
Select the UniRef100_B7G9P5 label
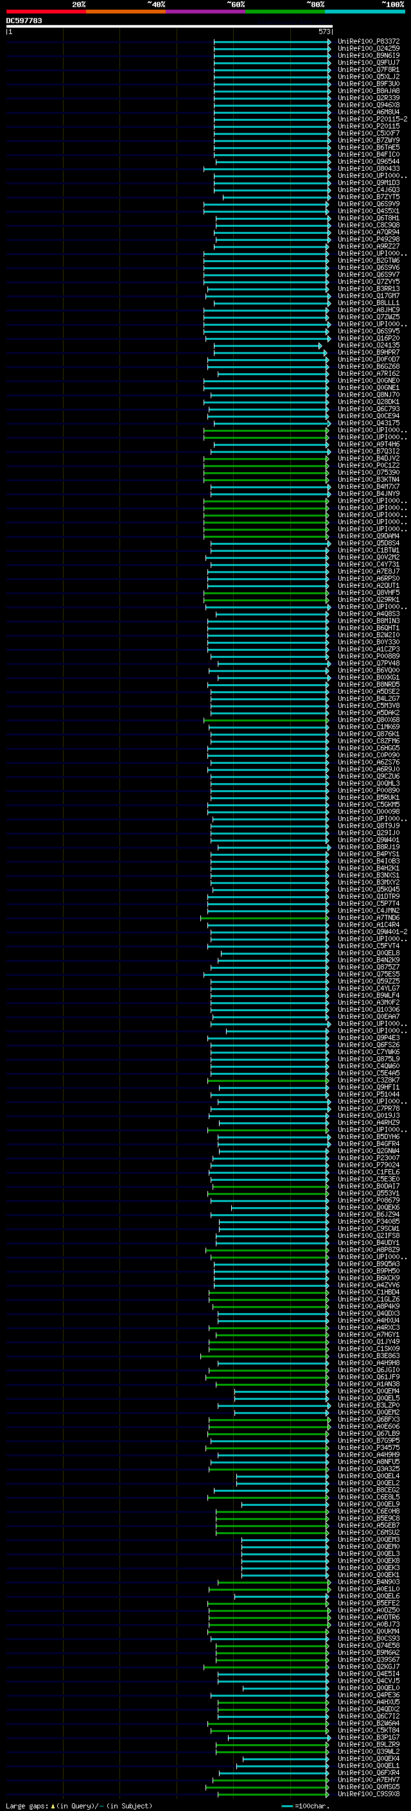click(x=369, y=1441)
